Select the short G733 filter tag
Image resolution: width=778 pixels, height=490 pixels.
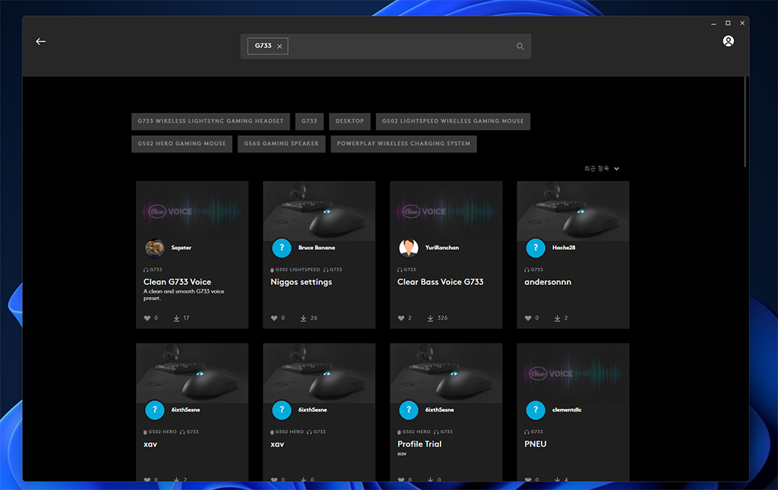pyautogui.click(x=309, y=121)
